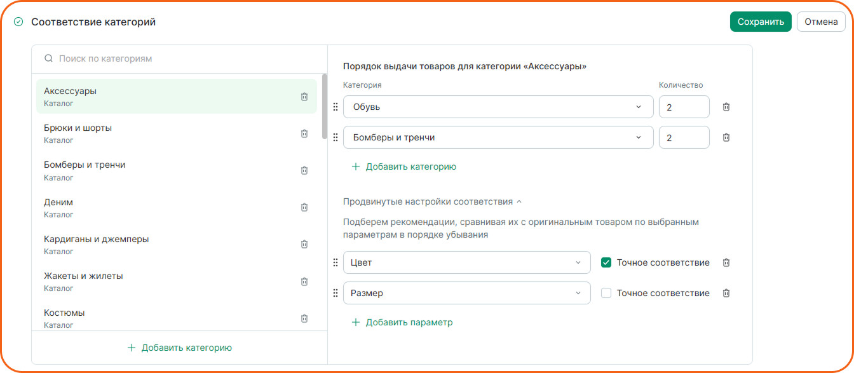Viewport: 854px width, 373px height.
Task: Focus the Поиск по категориям search field
Action: tap(179, 58)
